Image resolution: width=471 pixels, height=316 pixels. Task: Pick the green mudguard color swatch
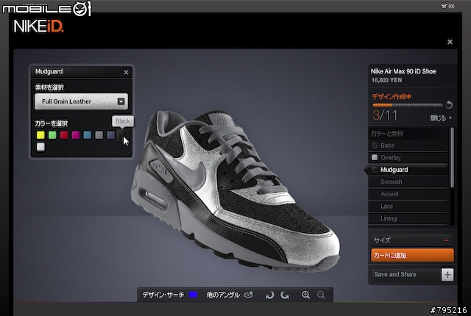point(52,135)
